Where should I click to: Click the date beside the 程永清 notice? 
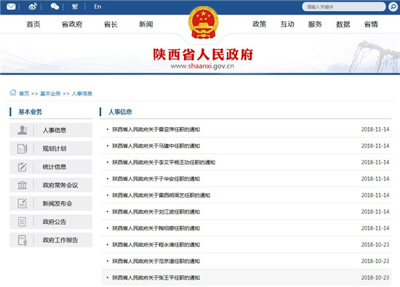[x=375, y=245]
